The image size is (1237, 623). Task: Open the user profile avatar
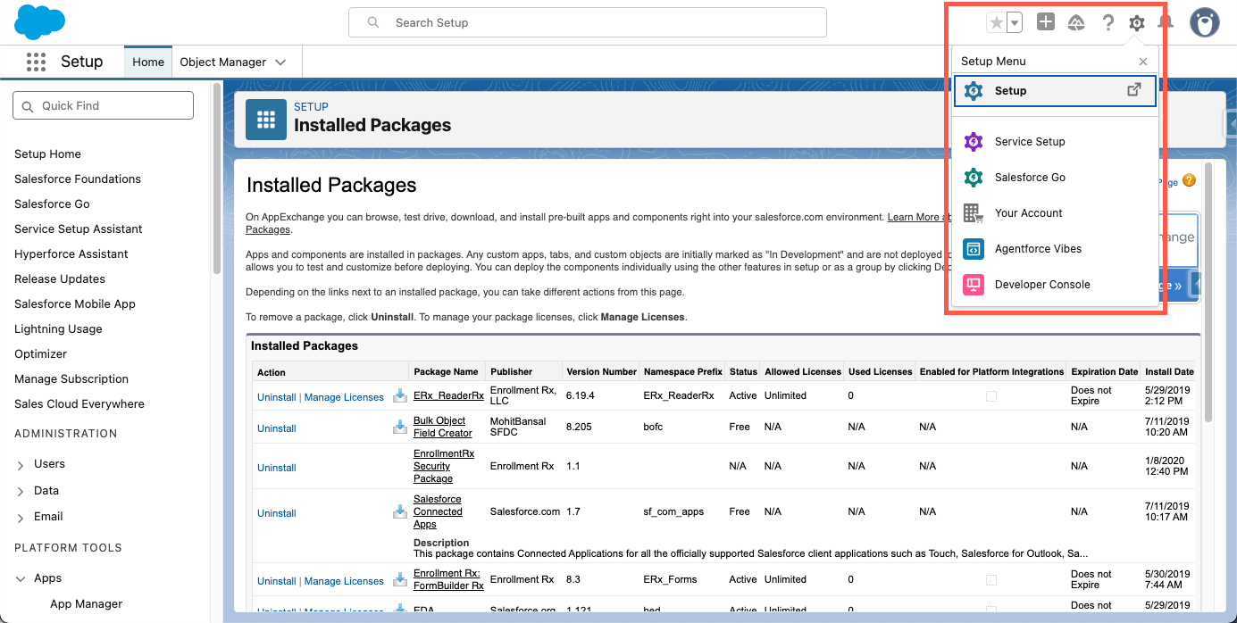(x=1204, y=22)
